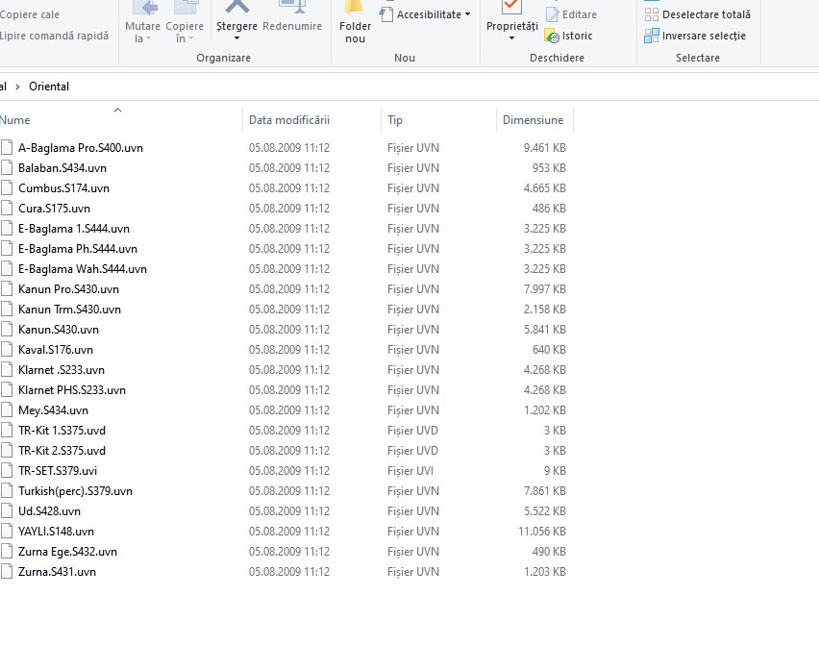
Task: Click the Ștergere delete X icon
Action: pyautogui.click(x=237, y=8)
